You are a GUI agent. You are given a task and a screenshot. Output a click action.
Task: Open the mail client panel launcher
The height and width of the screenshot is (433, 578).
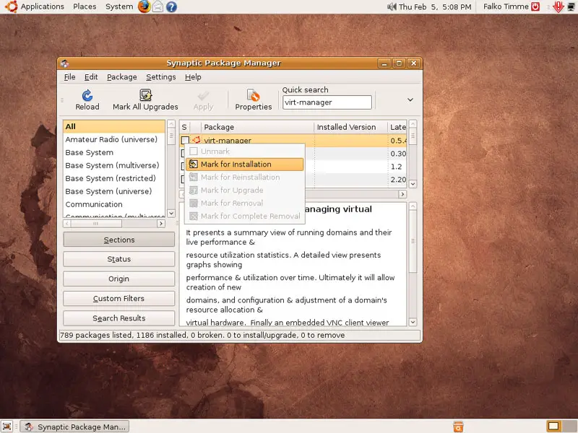[x=158, y=6]
